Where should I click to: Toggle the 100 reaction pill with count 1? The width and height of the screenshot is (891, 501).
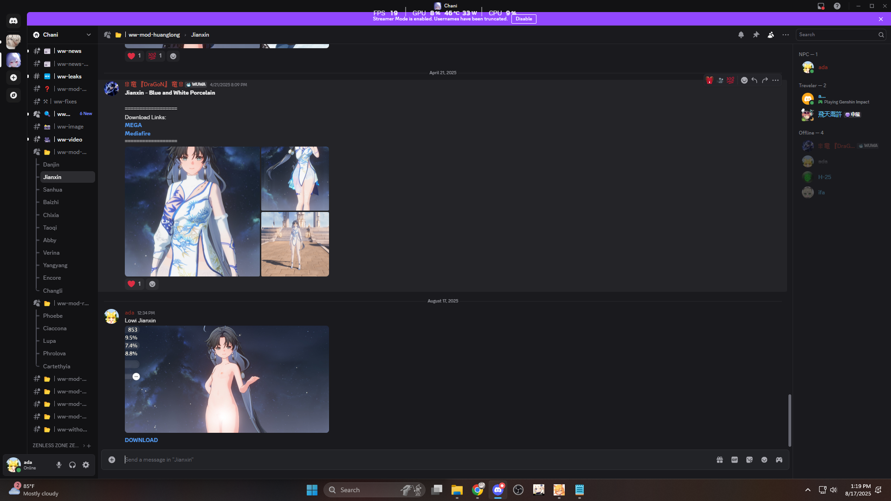point(155,56)
